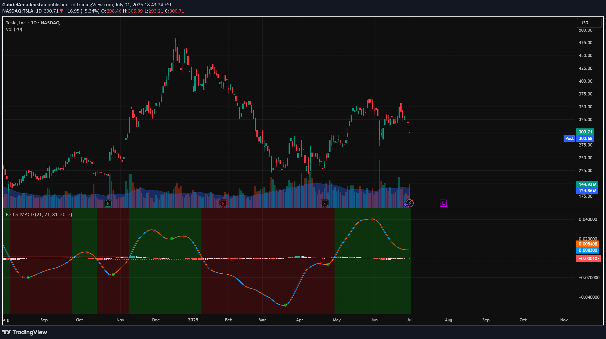
Task: Click the 300.71 last price label
Action: click(x=585, y=132)
